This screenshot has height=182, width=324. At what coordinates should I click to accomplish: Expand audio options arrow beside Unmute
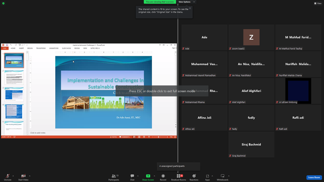point(13,176)
